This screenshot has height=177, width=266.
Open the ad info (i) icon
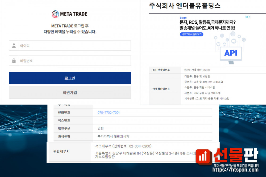[x=247, y=17]
